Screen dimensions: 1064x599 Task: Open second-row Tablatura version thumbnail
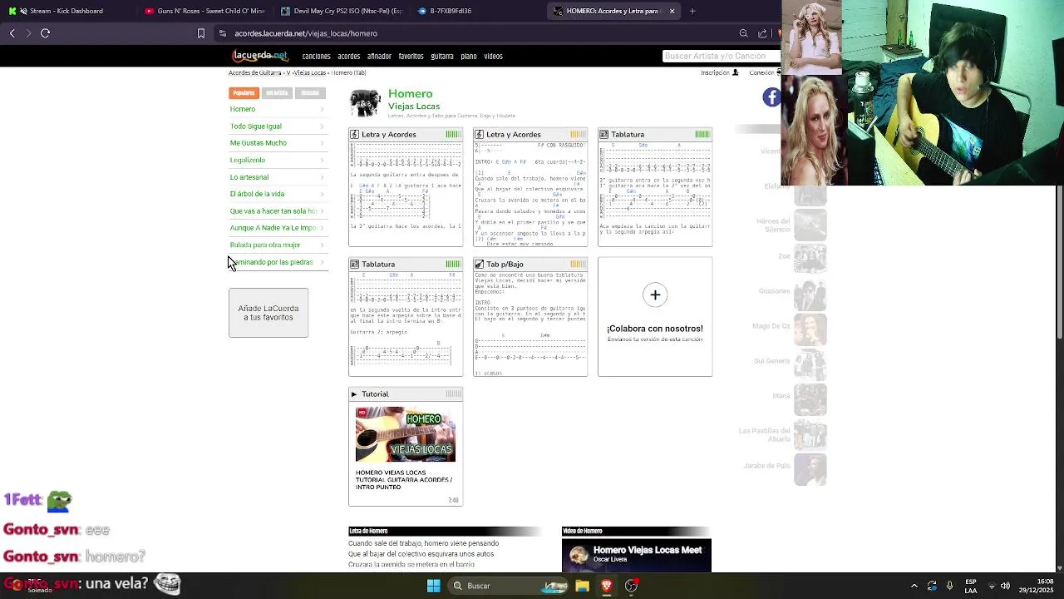[x=406, y=317]
